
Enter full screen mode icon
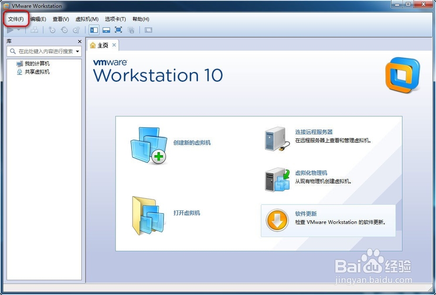pos(119,30)
